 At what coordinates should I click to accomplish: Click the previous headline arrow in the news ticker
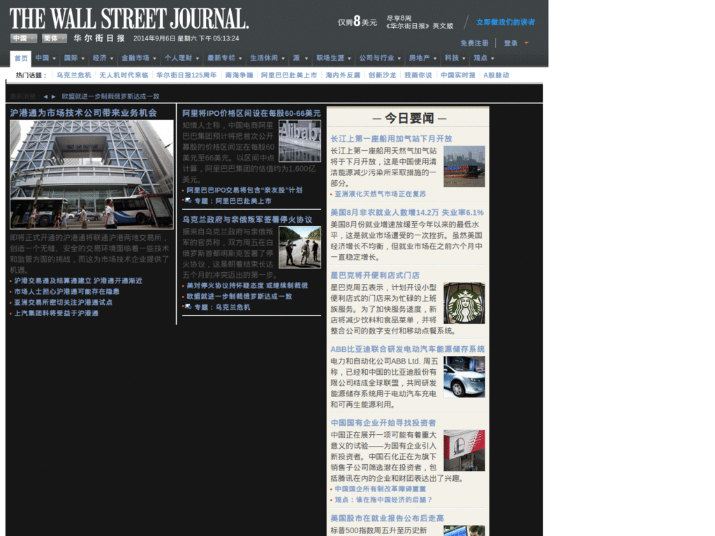pos(44,98)
